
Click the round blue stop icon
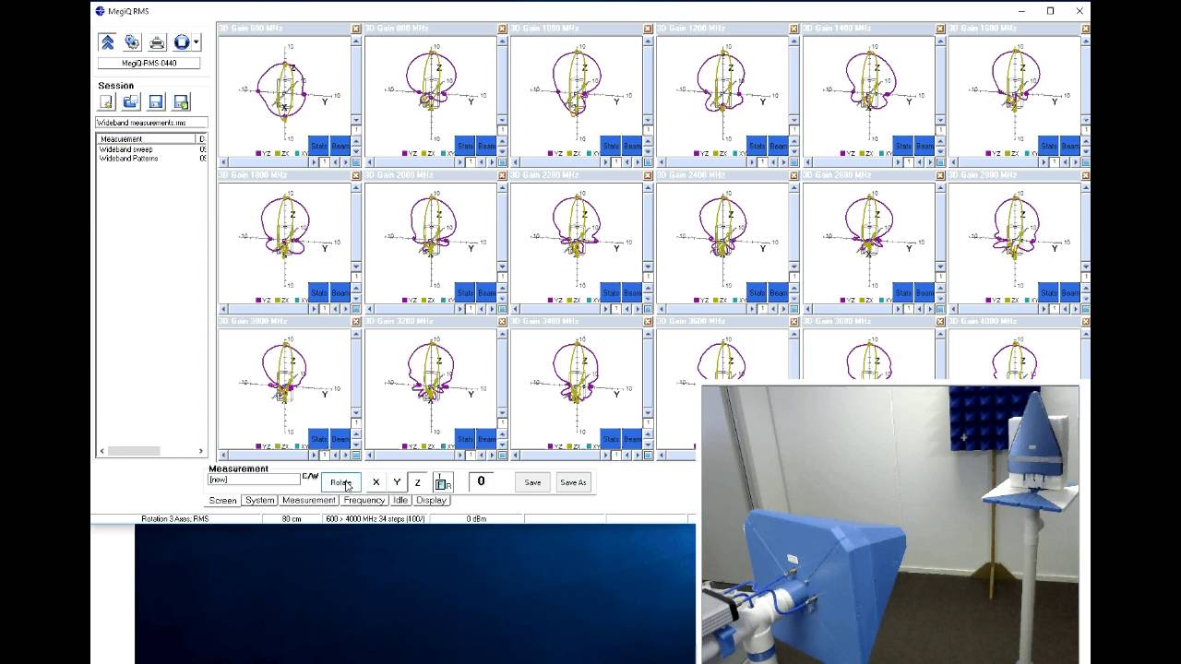181,41
